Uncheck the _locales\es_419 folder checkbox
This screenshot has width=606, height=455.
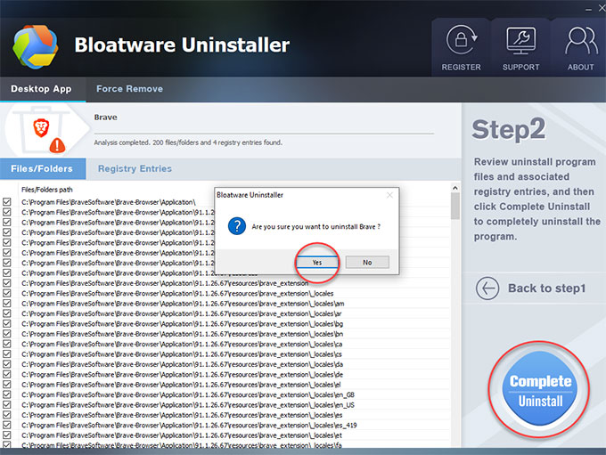click(x=7, y=425)
